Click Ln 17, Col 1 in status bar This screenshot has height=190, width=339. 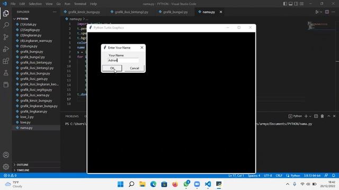[236, 176]
